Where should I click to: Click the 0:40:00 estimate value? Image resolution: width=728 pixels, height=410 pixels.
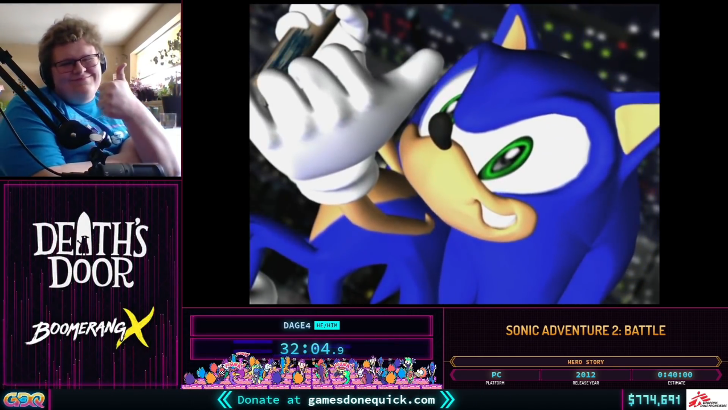click(675, 375)
